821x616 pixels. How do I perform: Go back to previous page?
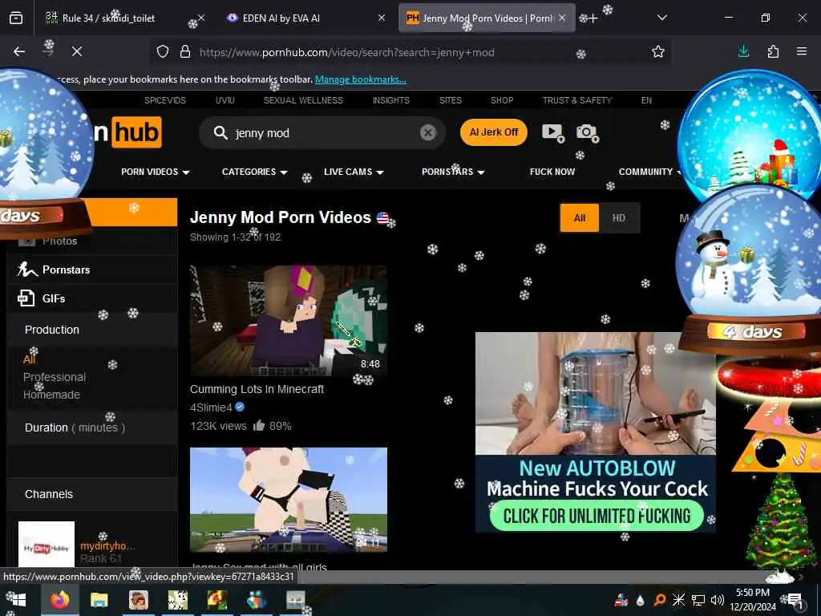click(x=19, y=51)
